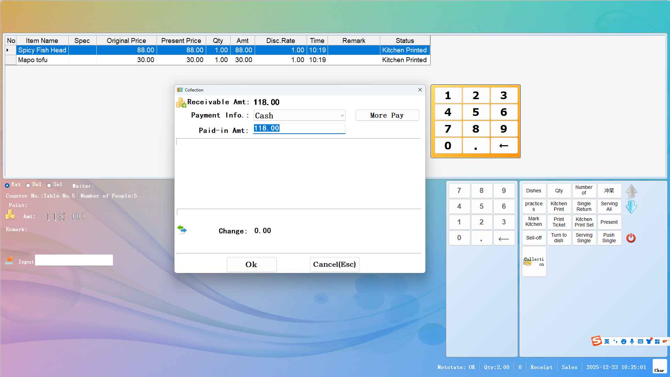Select the Del radio button

[x=28, y=185]
